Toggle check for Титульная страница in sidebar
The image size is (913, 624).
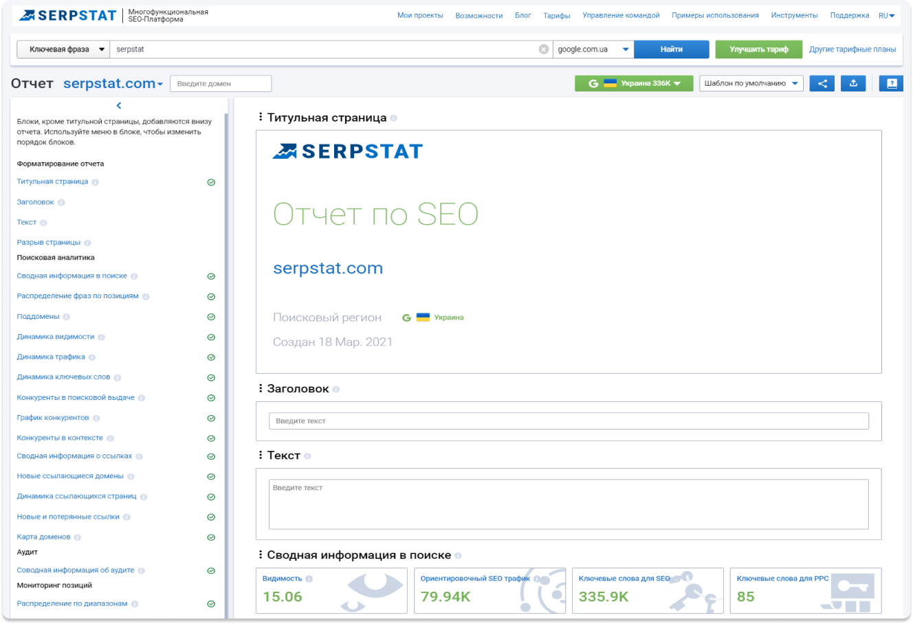tap(211, 182)
